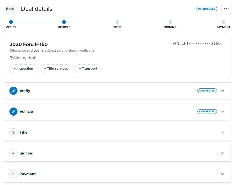The width and height of the screenshot is (235, 185).
Task: Click the VERIFY stepper label
Action: [11, 27]
